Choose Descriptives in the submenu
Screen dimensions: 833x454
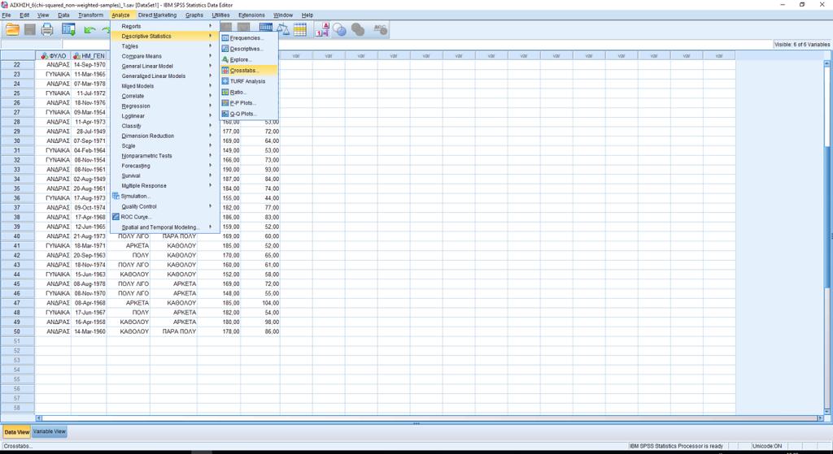coord(249,49)
